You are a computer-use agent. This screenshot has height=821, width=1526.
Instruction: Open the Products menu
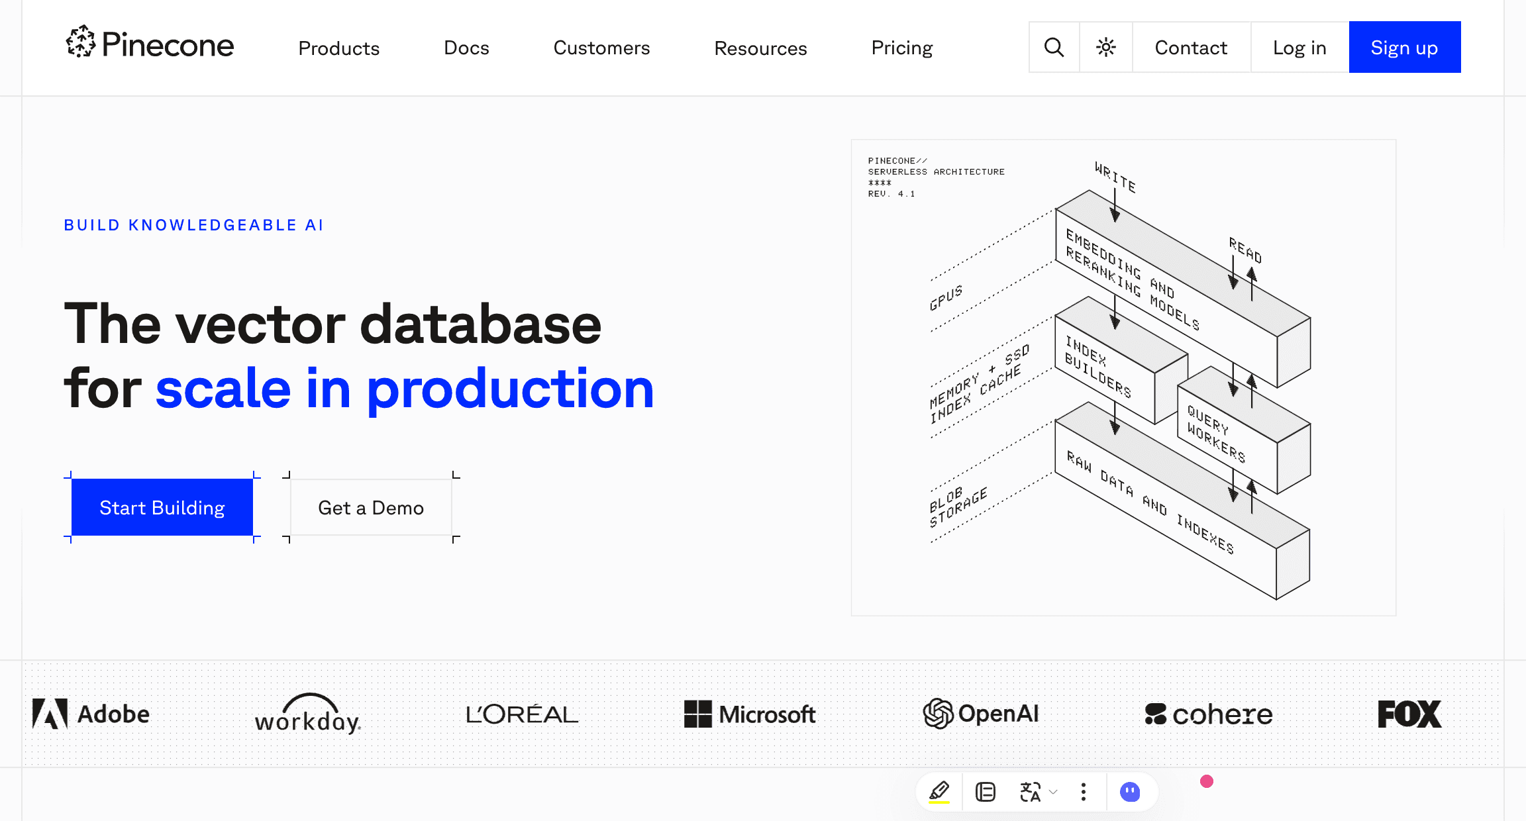(338, 48)
